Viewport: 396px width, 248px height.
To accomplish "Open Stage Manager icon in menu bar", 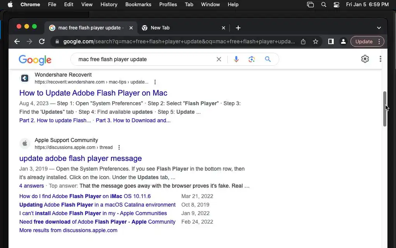I will point(311,5).
